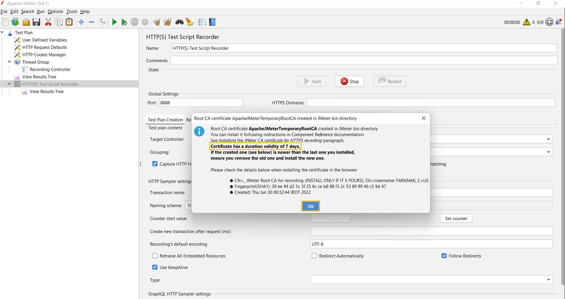Click the Set counter button
Image resolution: width=565 pixels, height=299 pixels.
(x=456, y=218)
